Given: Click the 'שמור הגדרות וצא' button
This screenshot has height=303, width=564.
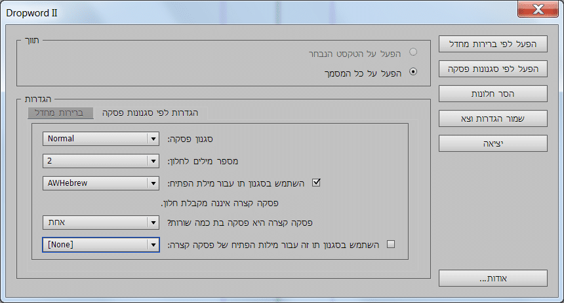Looking at the screenshot, I should point(493,118).
